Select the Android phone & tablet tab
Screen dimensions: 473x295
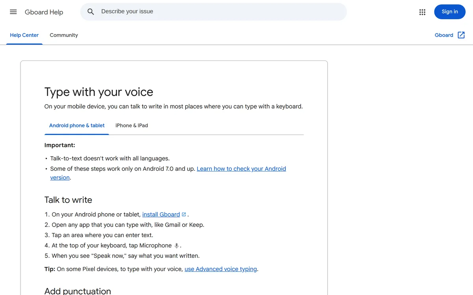[x=77, y=125]
